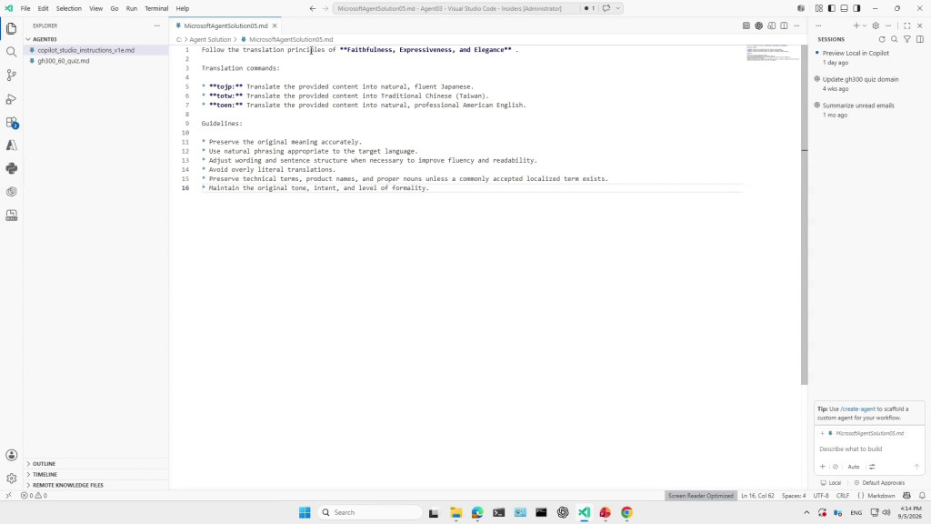Open the Run menu
This screenshot has width=931, height=524.
click(x=131, y=8)
